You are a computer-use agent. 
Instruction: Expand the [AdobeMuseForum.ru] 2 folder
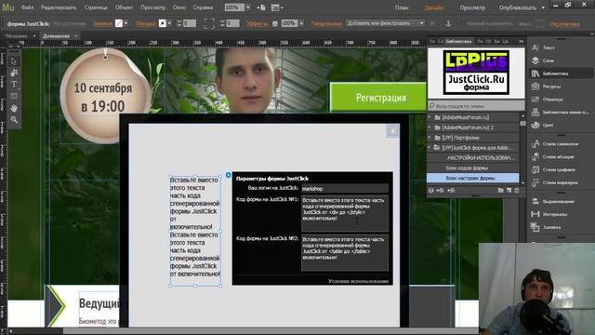[x=430, y=127]
